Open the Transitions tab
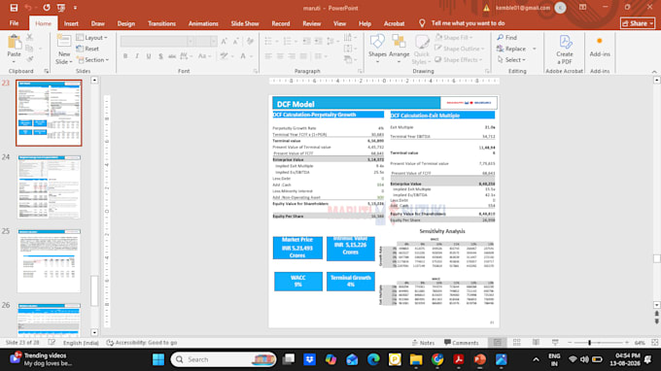 (x=161, y=23)
